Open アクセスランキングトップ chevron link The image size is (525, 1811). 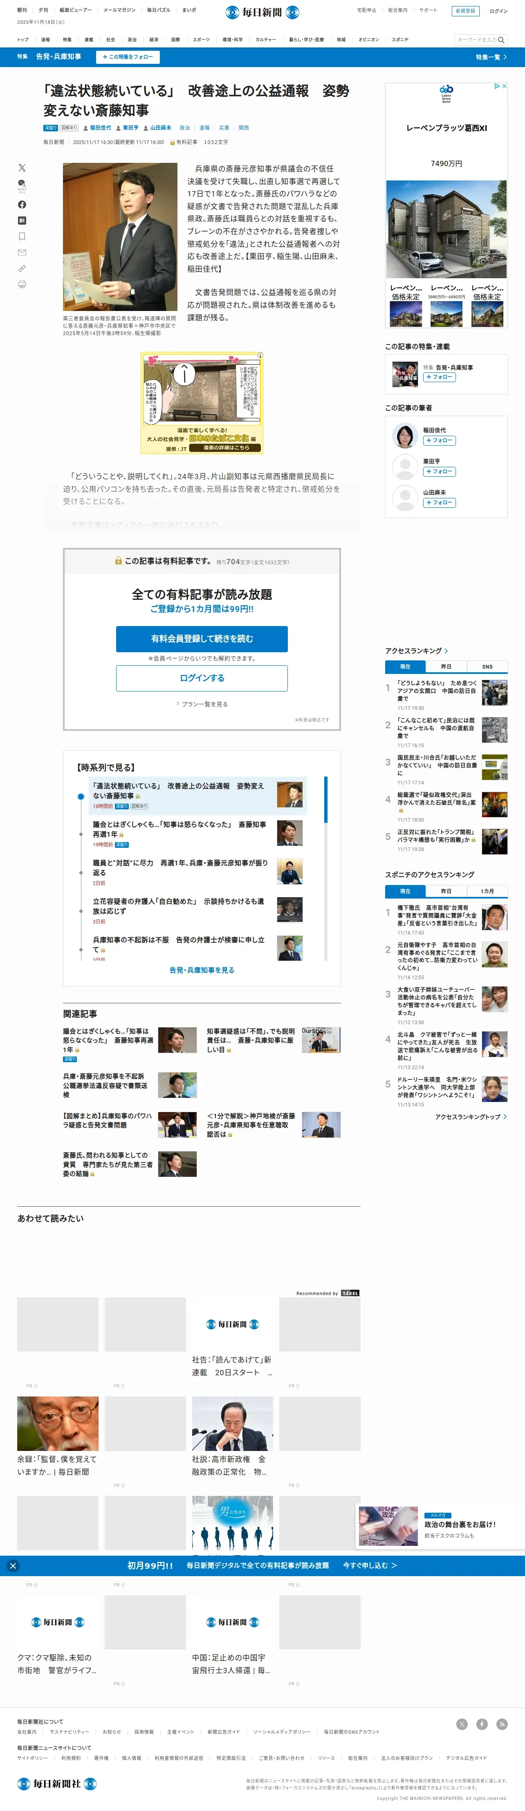pos(470,1116)
